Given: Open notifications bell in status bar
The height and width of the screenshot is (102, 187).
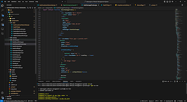Looking at the screenshot, I should (x=185, y=101).
